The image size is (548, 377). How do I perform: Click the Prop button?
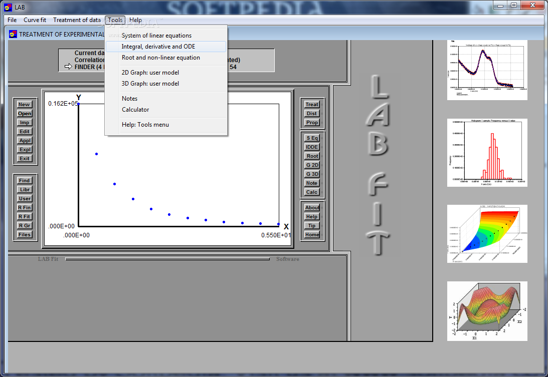[x=312, y=123]
